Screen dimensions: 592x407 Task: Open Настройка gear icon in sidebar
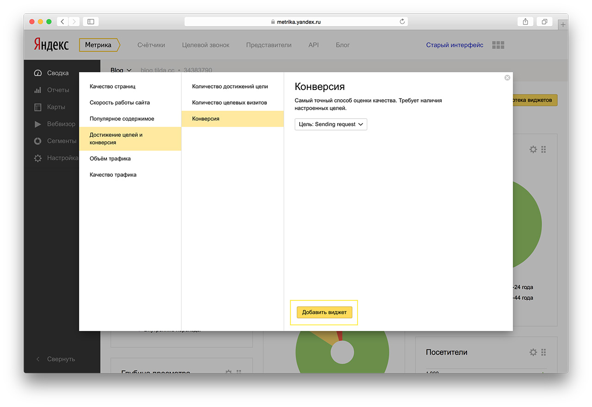(x=38, y=158)
